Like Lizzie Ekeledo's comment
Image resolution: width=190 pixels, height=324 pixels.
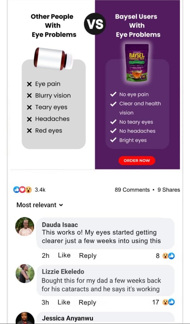64,302
